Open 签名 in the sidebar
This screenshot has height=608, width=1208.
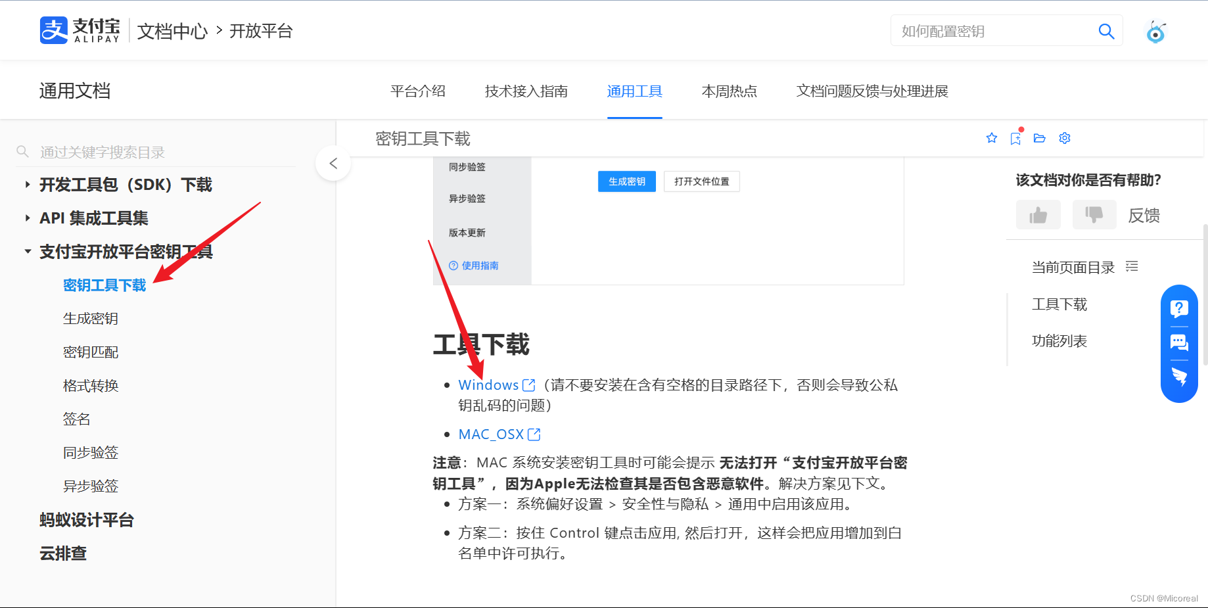pos(77,419)
